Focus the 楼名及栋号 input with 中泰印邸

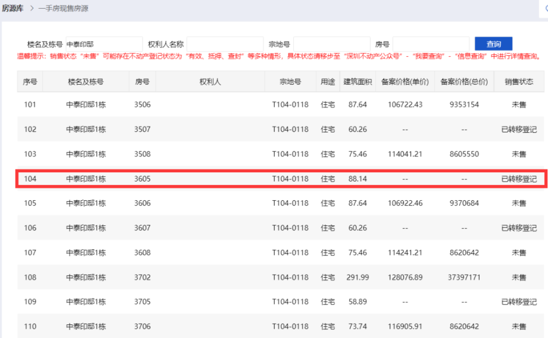[x=104, y=44]
